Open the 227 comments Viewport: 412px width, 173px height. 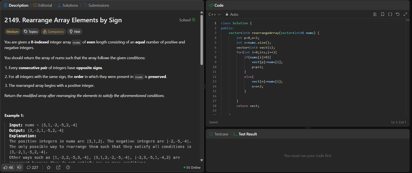(32, 168)
